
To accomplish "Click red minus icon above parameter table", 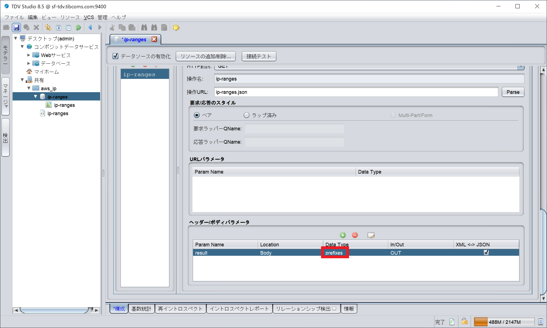I will (x=355, y=235).
